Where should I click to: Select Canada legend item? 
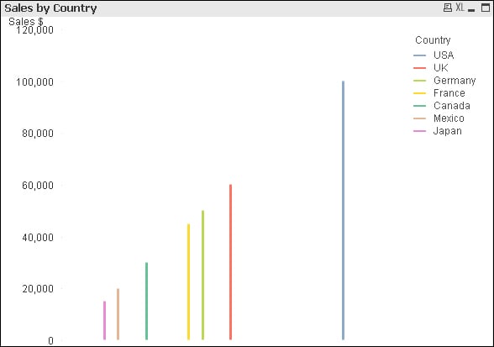451,106
